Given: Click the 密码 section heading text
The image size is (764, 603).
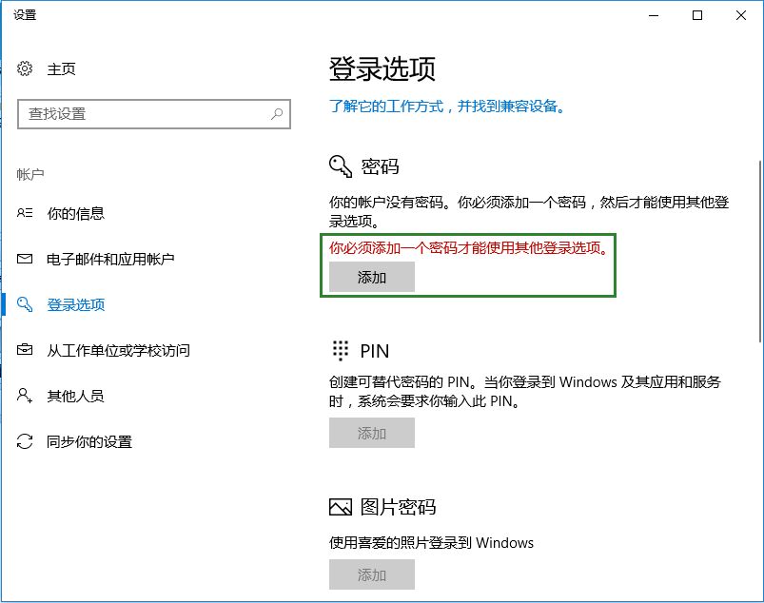Looking at the screenshot, I should (380, 166).
